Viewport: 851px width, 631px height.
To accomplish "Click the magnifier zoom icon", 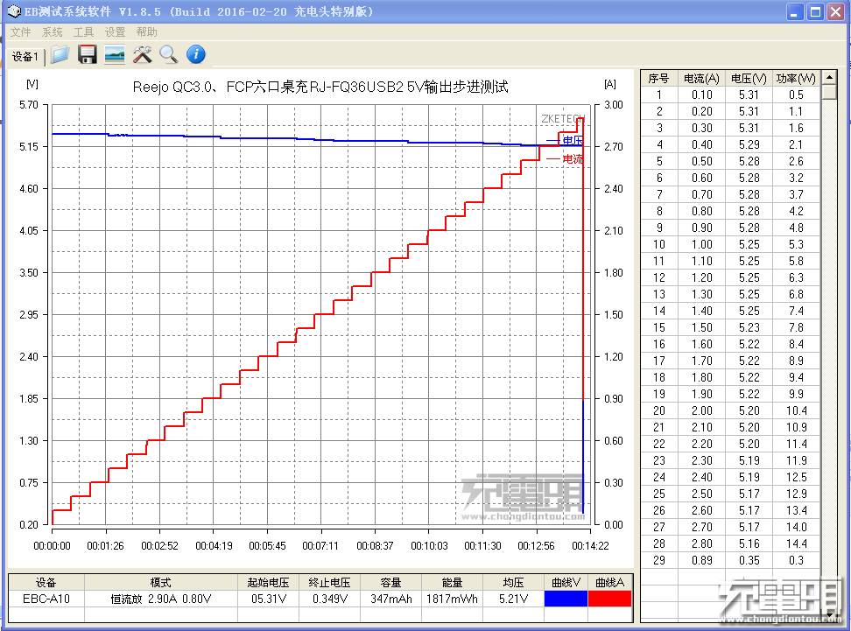I will tap(169, 55).
